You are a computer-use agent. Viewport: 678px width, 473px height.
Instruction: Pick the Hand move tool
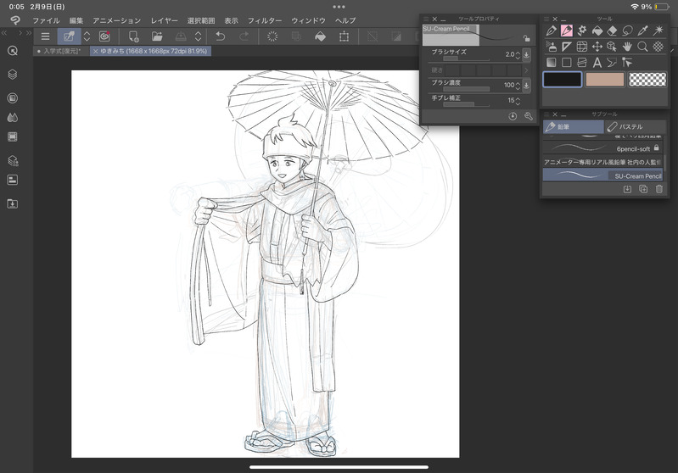[x=628, y=46]
